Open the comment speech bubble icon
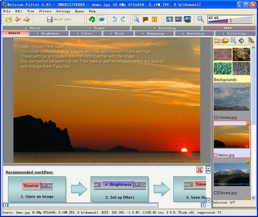The image size is (258, 217). click(146, 20)
